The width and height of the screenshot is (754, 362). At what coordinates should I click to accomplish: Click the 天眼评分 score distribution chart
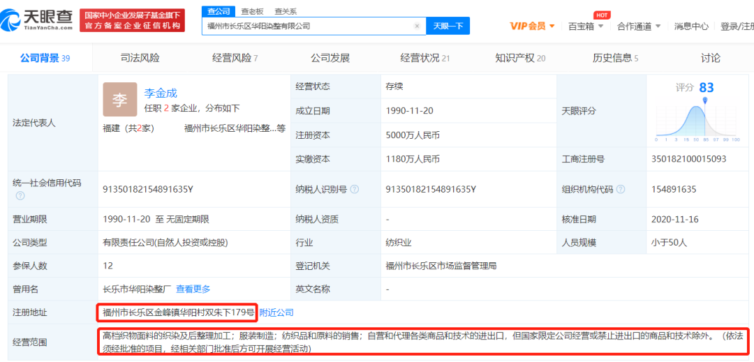click(x=697, y=121)
